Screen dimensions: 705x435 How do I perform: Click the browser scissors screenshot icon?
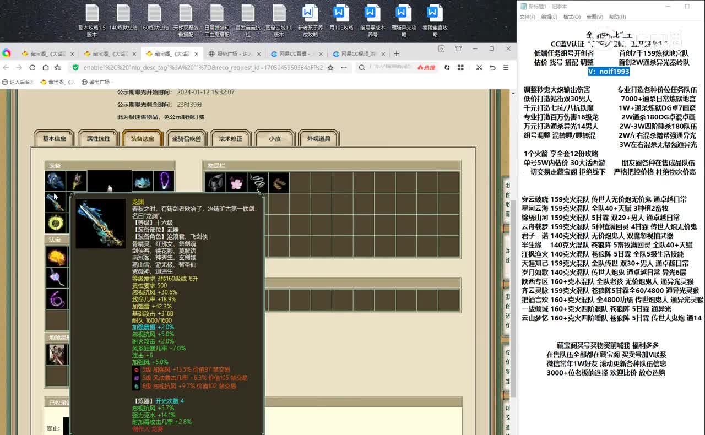coord(479,68)
